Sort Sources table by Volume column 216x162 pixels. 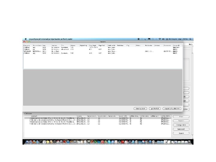tap(75, 46)
